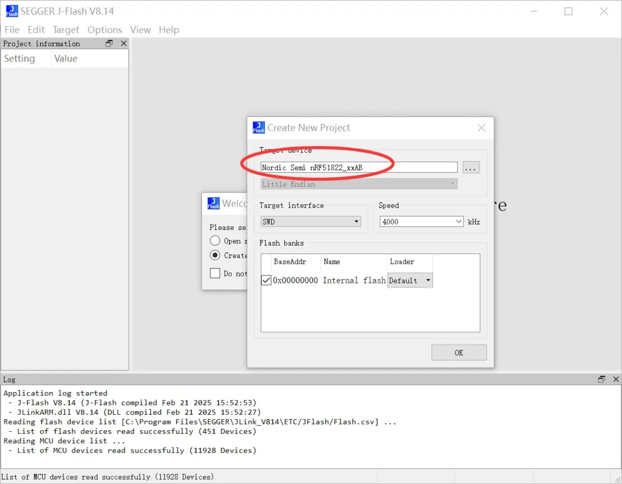Click the J-Flash icon in Create New Project dialog

259,128
